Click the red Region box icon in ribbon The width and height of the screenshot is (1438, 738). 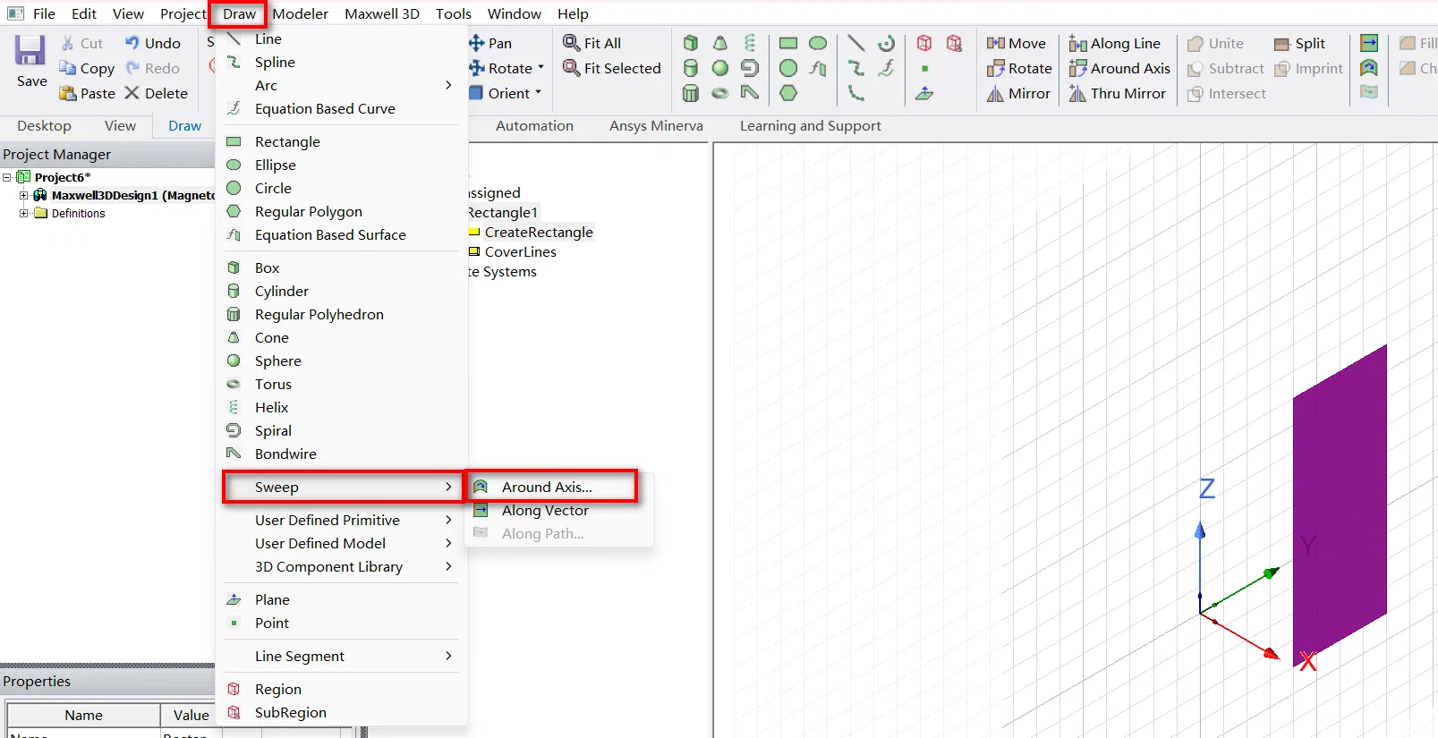point(924,43)
